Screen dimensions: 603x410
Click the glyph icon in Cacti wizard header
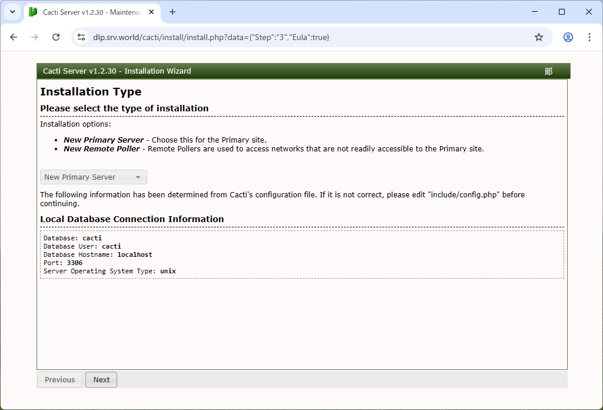pos(548,71)
